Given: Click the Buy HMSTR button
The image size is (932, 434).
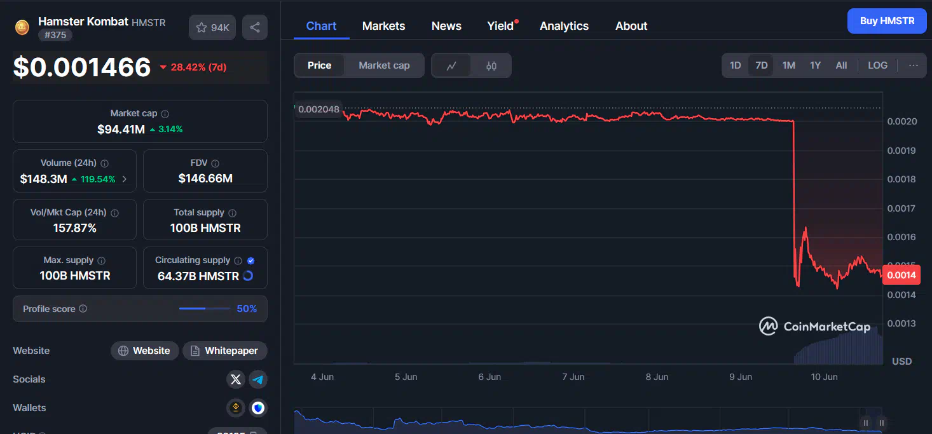Looking at the screenshot, I should [887, 21].
